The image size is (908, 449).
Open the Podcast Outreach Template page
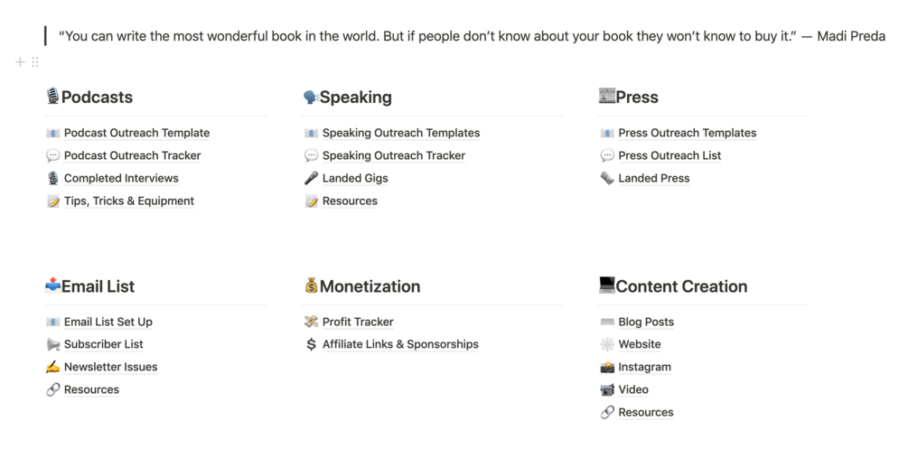click(x=136, y=133)
